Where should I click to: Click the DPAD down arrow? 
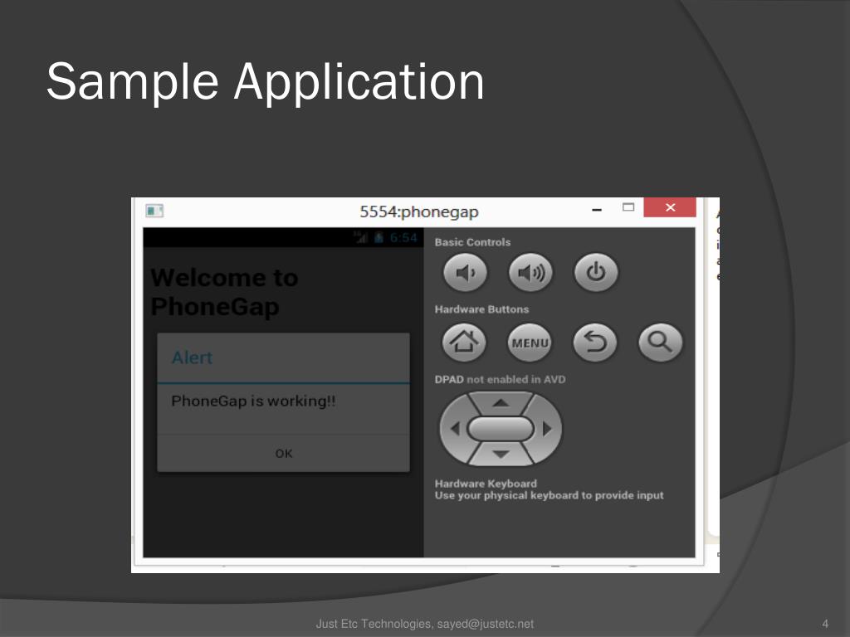click(x=501, y=455)
